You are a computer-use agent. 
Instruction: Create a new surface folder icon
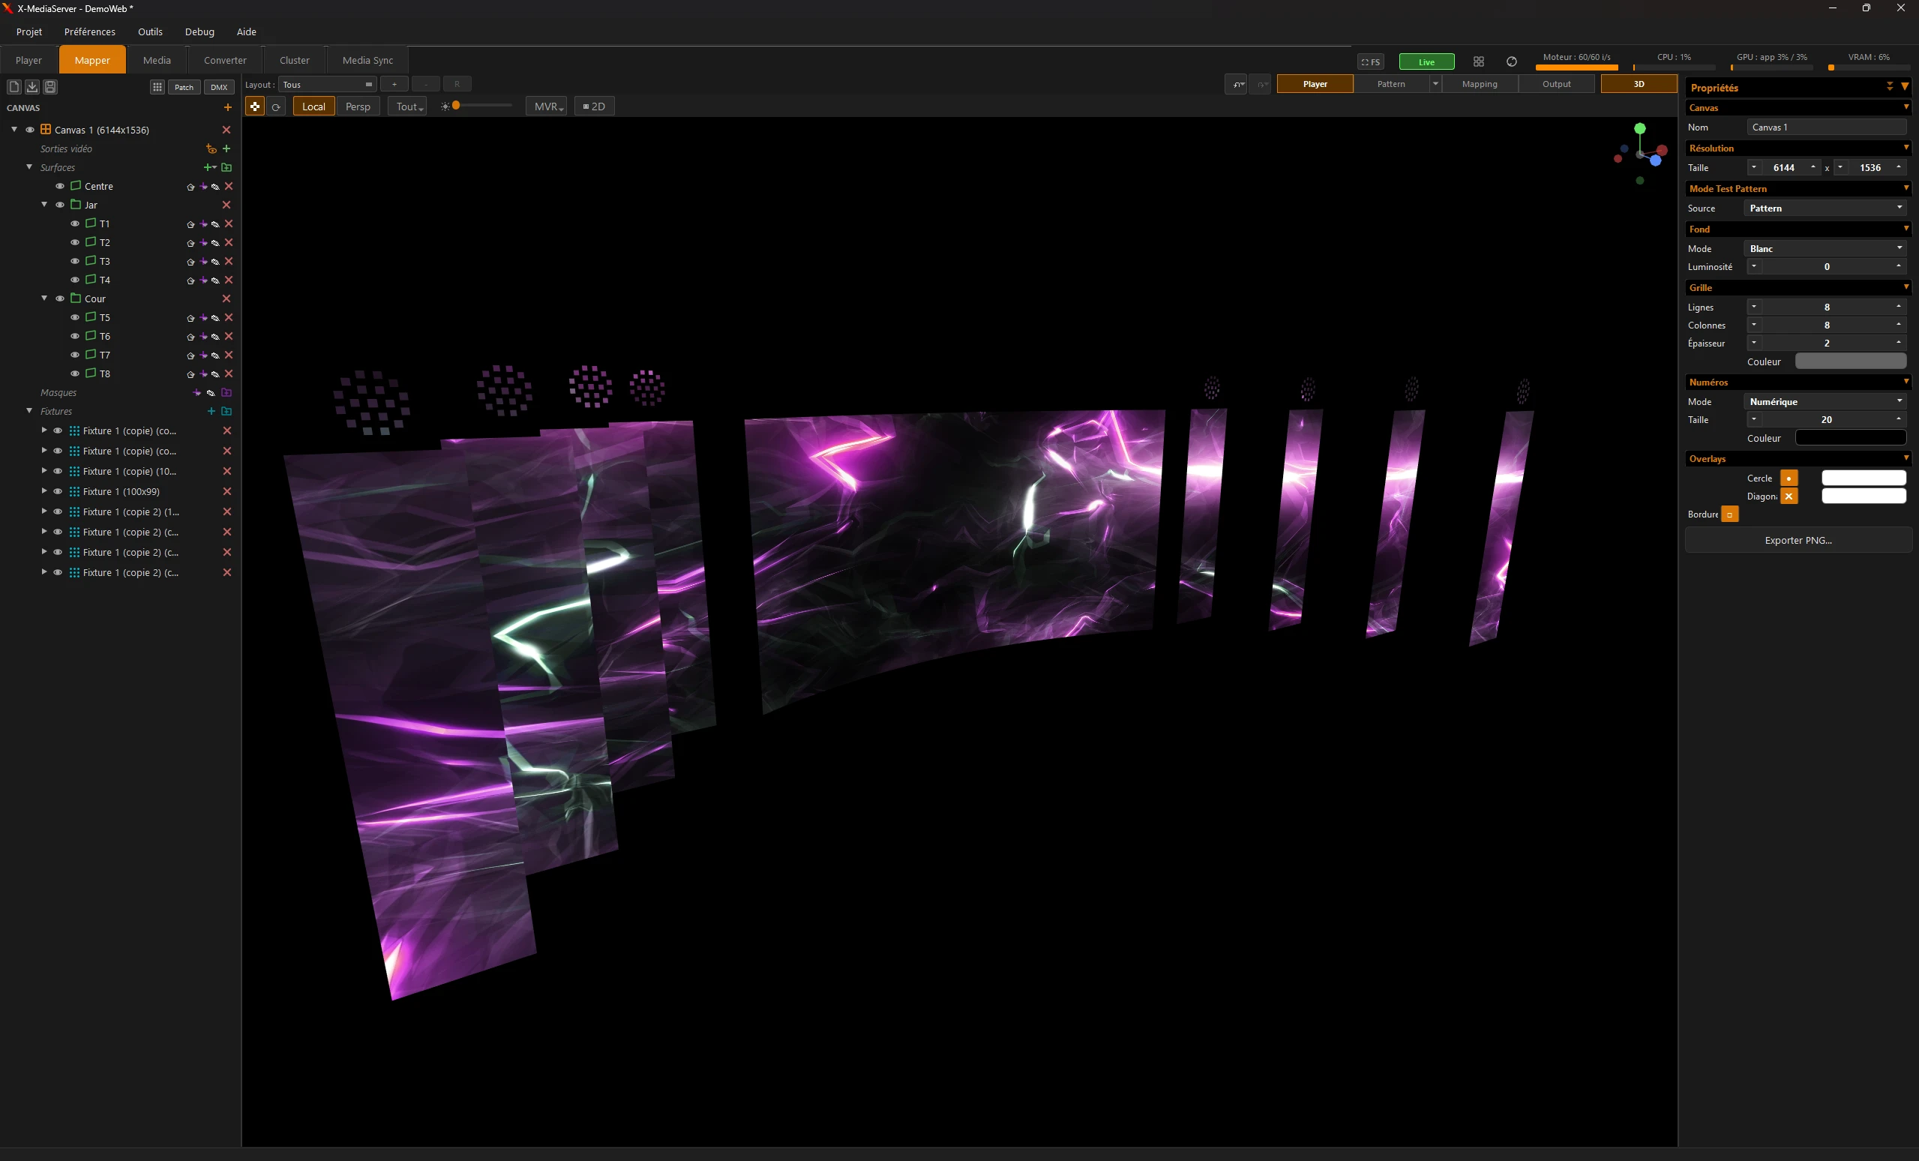[x=226, y=167]
